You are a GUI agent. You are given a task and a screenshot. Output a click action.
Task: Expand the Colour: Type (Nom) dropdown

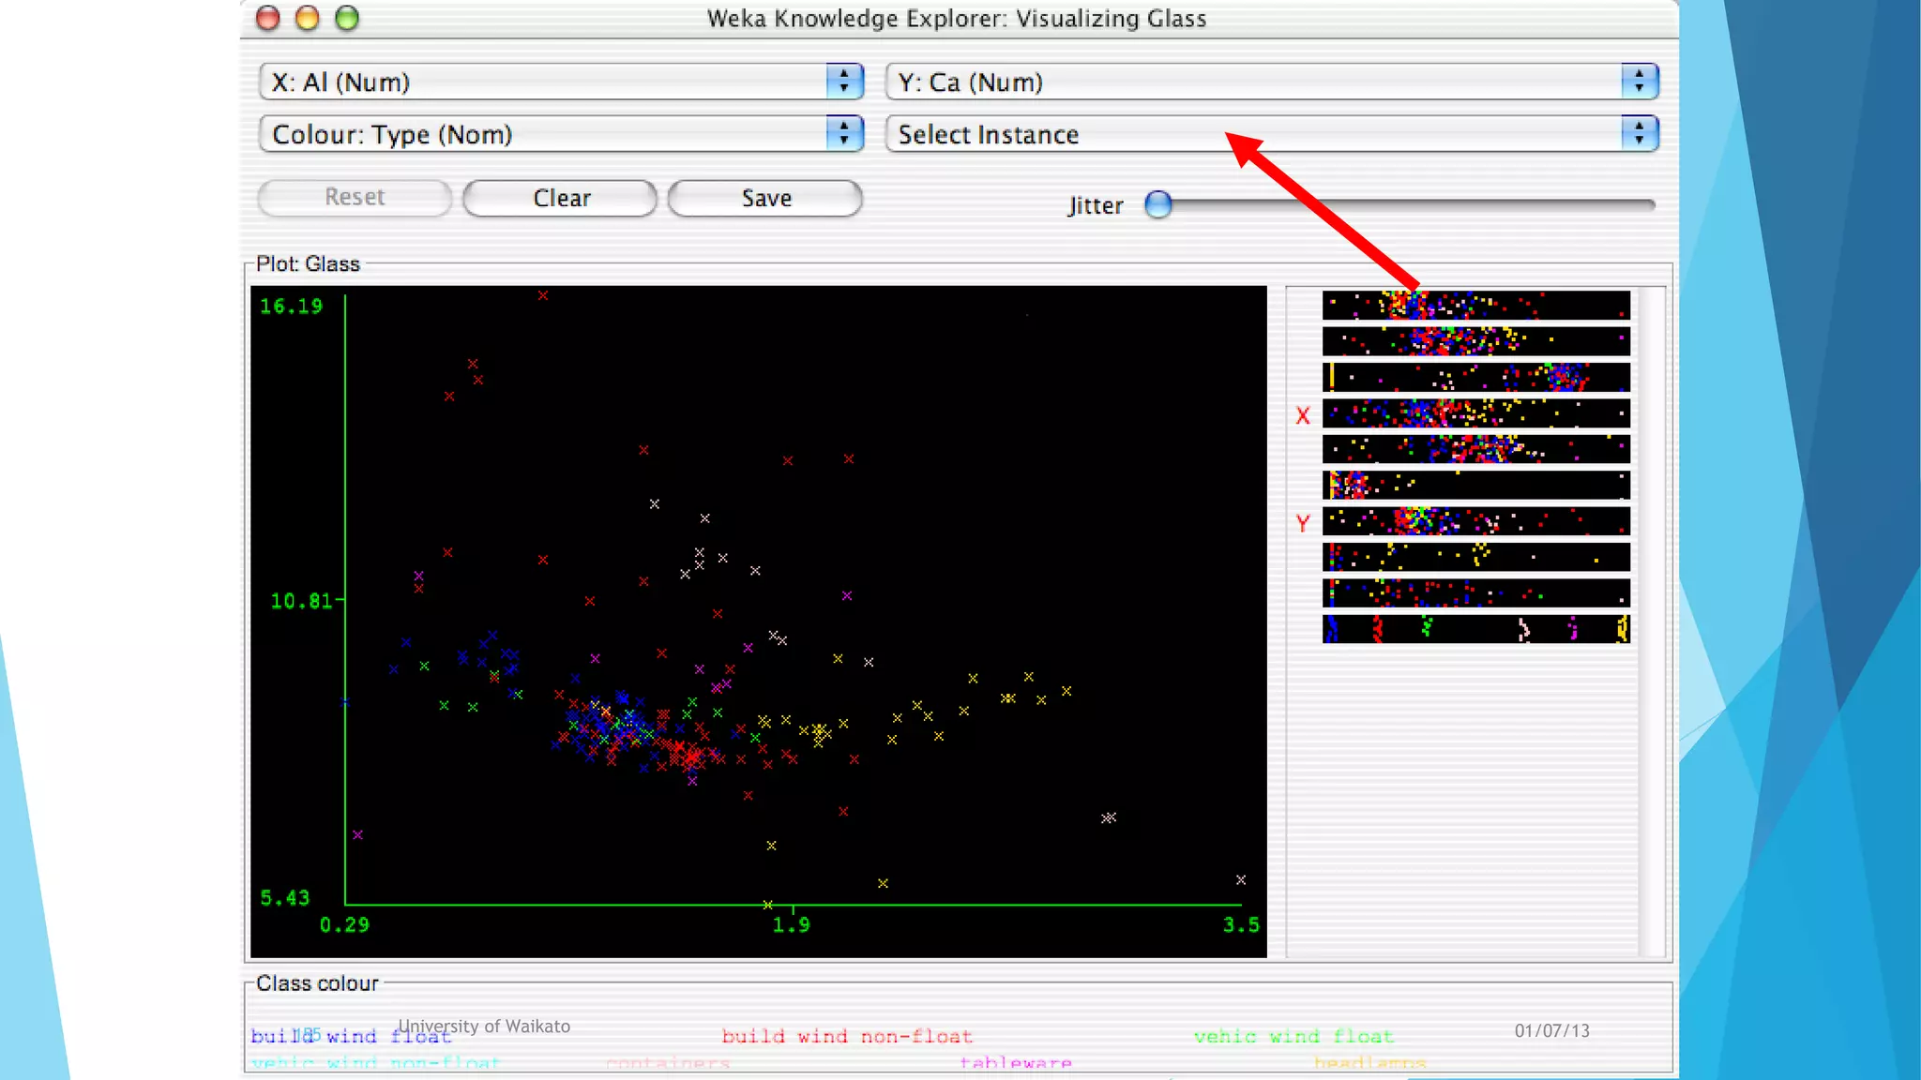coord(561,134)
